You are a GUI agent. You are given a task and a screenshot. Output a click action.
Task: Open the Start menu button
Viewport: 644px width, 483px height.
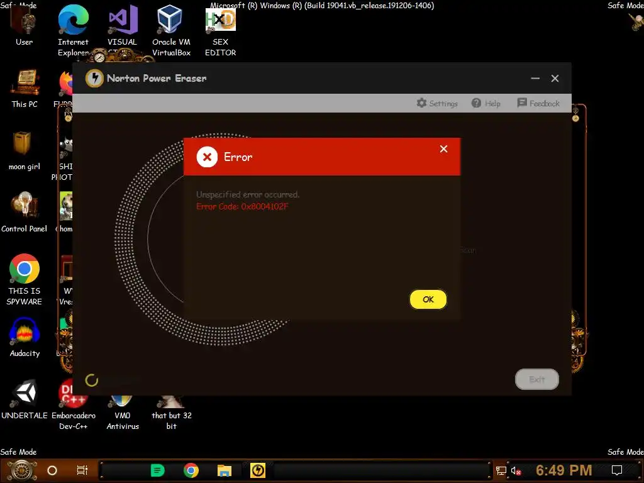click(22, 470)
